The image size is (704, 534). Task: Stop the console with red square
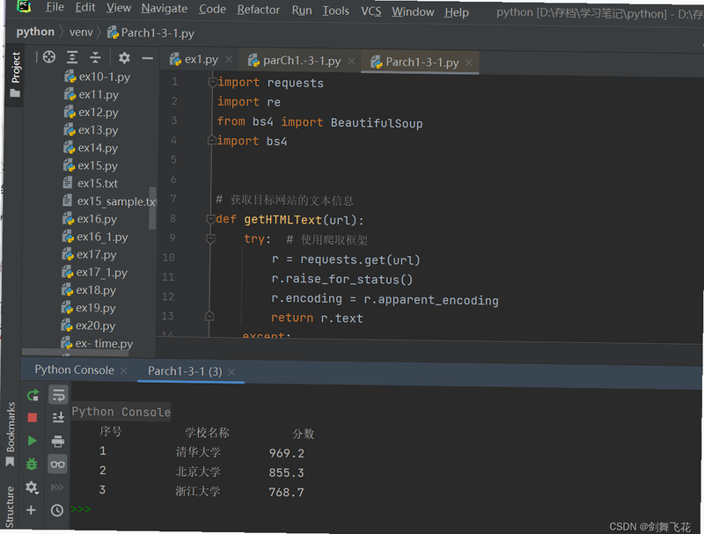coord(33,418)
